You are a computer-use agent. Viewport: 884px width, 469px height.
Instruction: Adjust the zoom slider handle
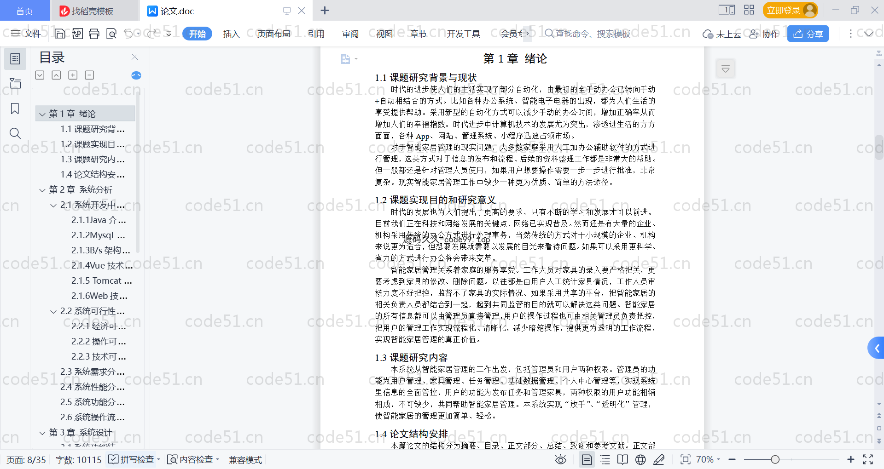pyautogui.click(x=775, y=459)
